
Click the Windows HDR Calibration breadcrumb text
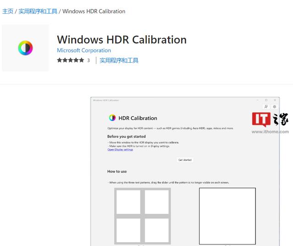click(94, 11)
